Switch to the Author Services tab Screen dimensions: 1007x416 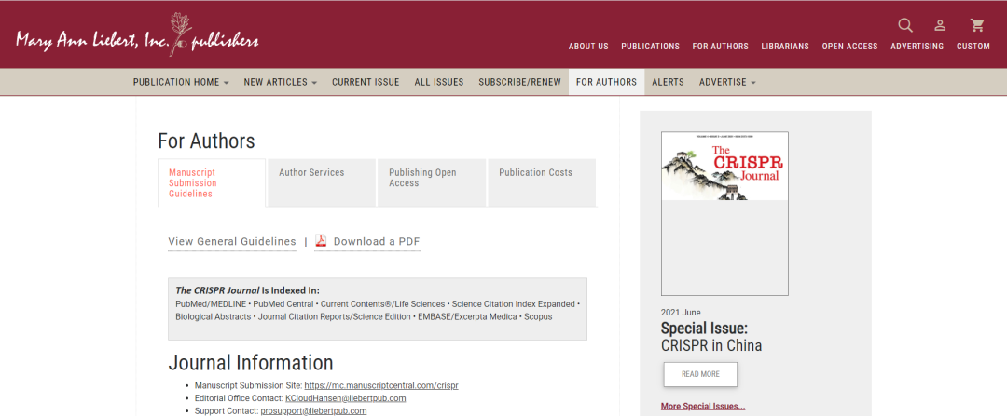321,182
